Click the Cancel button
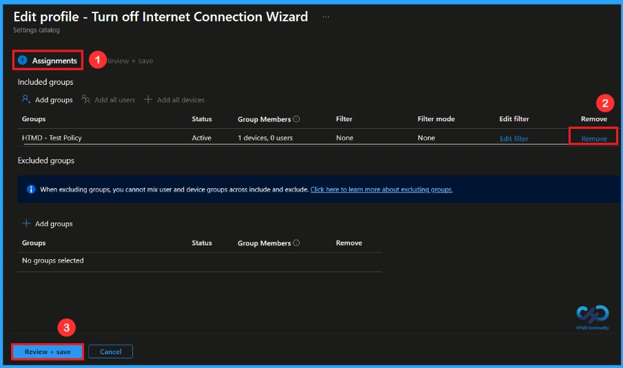 tap(110, 351)
